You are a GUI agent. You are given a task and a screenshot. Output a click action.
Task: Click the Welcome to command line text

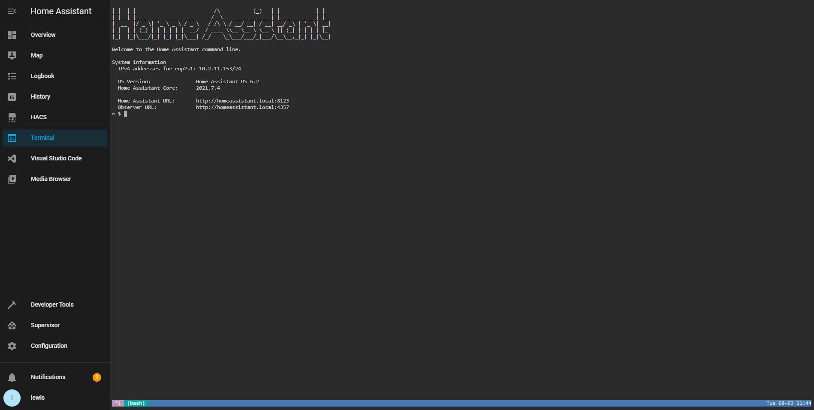[176, 49]
